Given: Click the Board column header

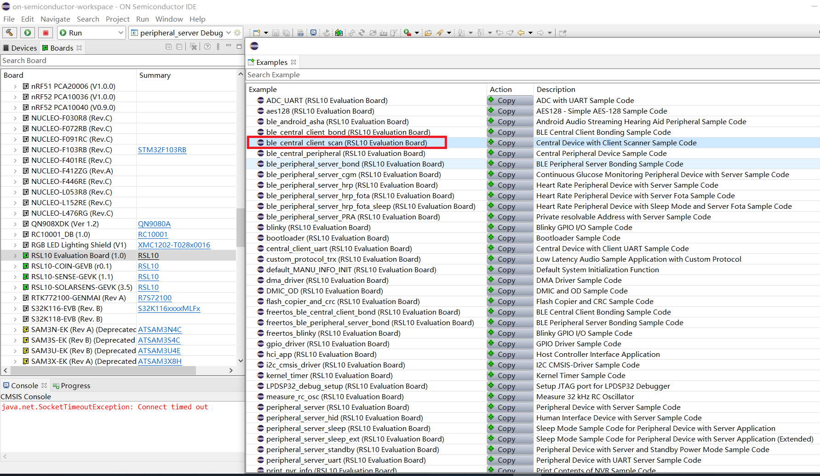Looking at the screenshot, I should [x=69, y=75].
